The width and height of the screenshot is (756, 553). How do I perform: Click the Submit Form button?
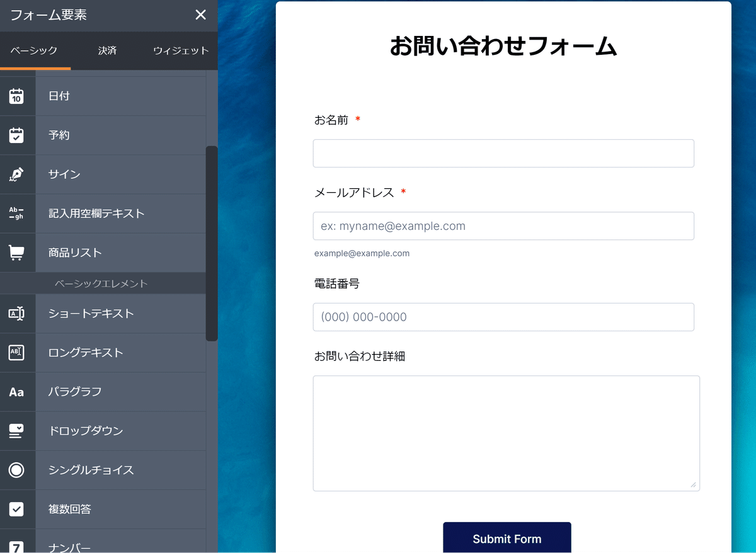pyautogui.click(x=507, y=538)
